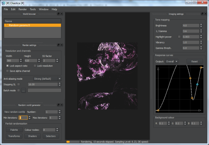Open the File menu
The height and width of the screenshot is (145, 209).
[x=6, y=9]
